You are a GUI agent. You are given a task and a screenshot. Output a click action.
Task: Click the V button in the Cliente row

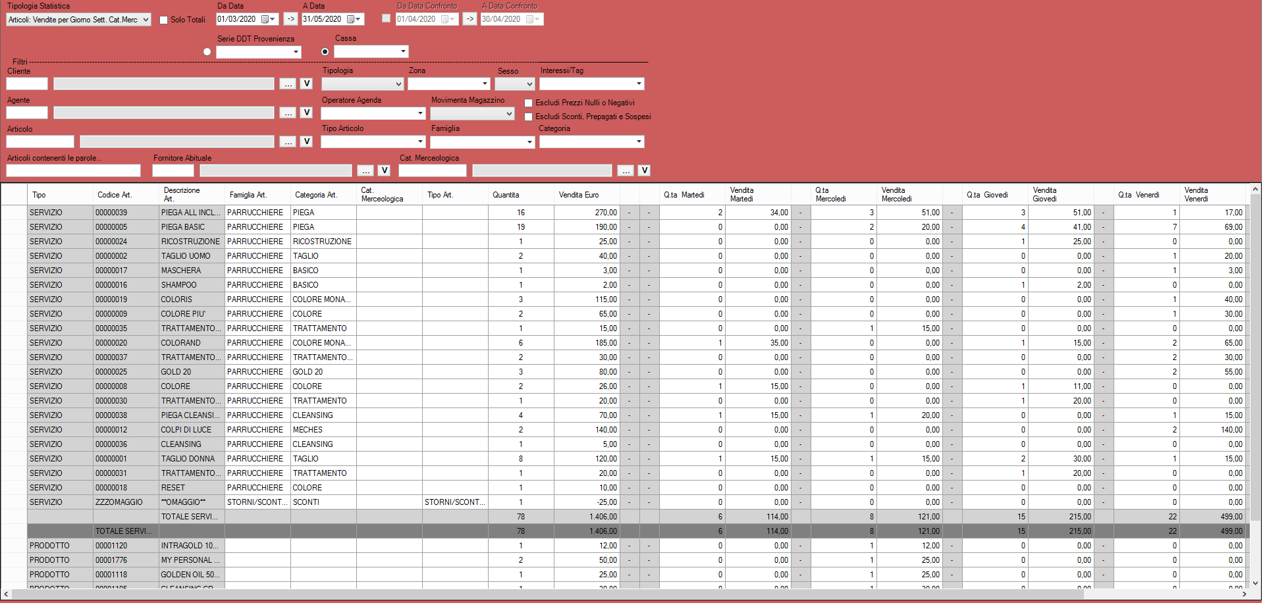[x=306, y=84]
